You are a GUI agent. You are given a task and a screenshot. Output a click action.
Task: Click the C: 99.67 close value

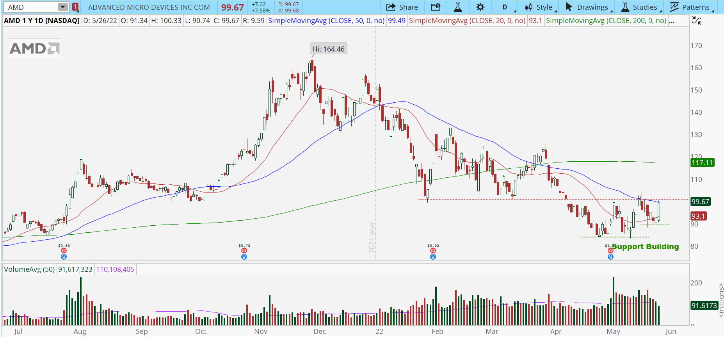point(226,21)
